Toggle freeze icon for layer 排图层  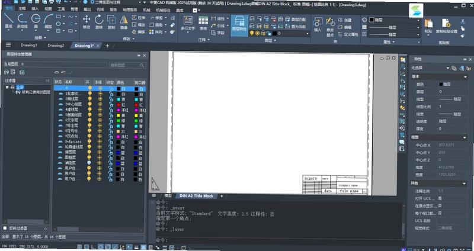pos(100,152)
